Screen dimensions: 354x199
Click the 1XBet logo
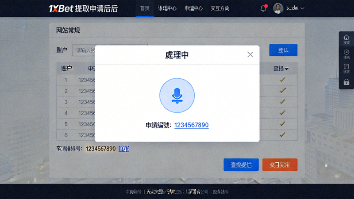pyautogui.click(x=61, y=8)
